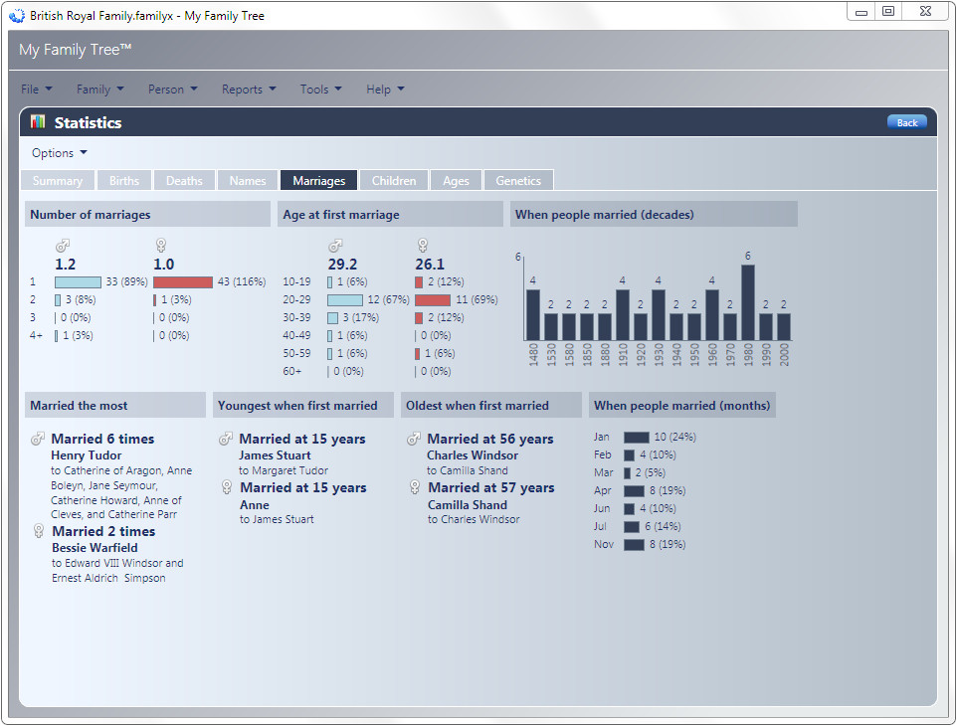
Task: Click the female icon under Number of marriages
Action: [161, 246]
